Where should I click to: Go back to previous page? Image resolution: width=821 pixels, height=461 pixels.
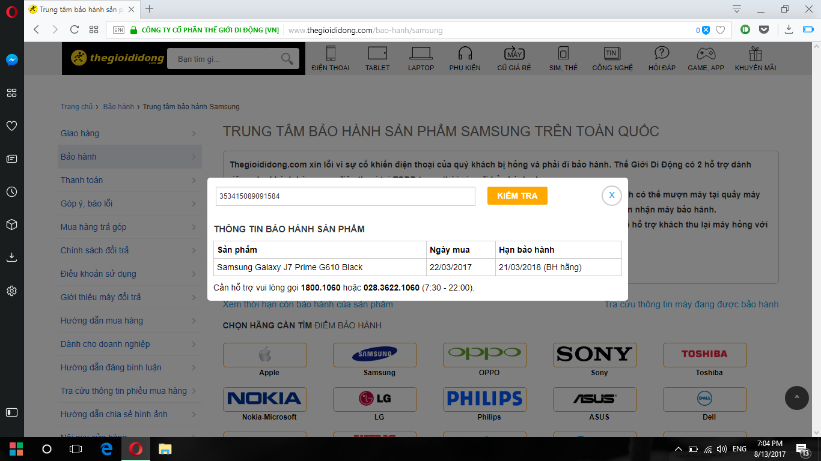click(x=36, y=29)
